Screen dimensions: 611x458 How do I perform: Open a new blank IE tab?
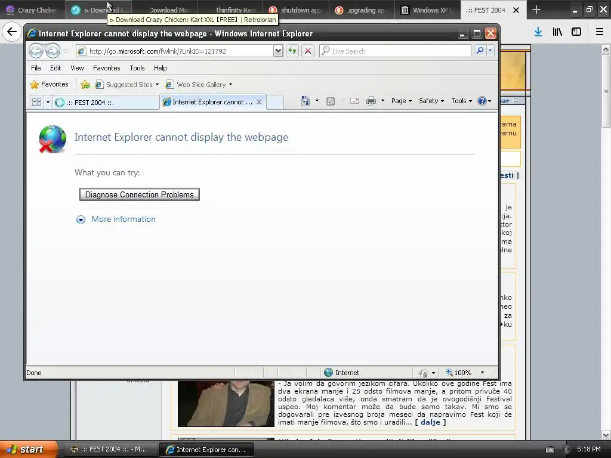275,102
